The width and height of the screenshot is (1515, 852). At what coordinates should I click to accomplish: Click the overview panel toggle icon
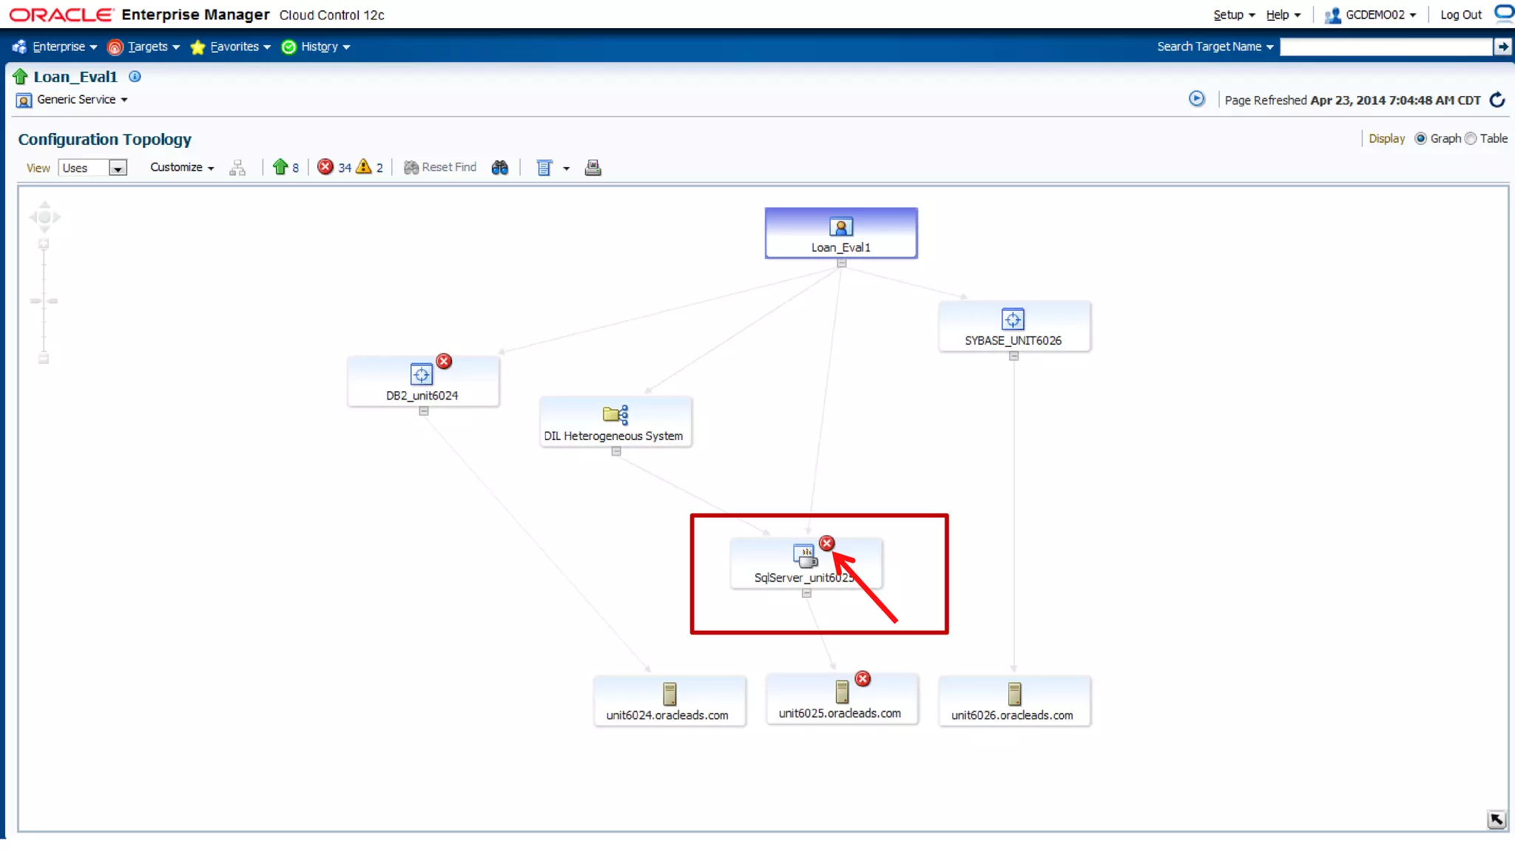1497,819
